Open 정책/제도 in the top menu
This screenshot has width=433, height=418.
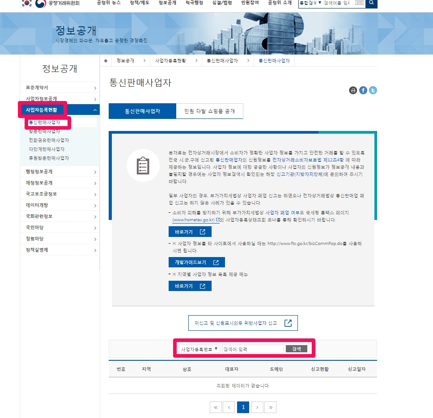[x=139, y=3]
